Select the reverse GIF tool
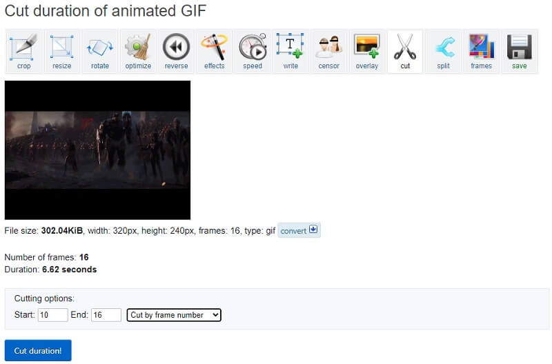552x364 pixels. coord(176,51)
